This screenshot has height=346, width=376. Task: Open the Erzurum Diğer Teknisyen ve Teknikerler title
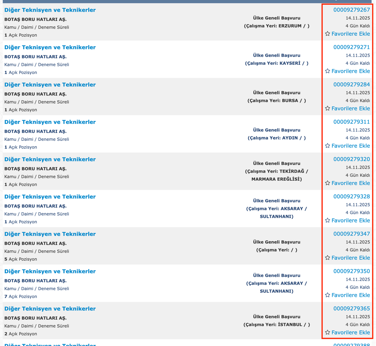coord(50,10)
